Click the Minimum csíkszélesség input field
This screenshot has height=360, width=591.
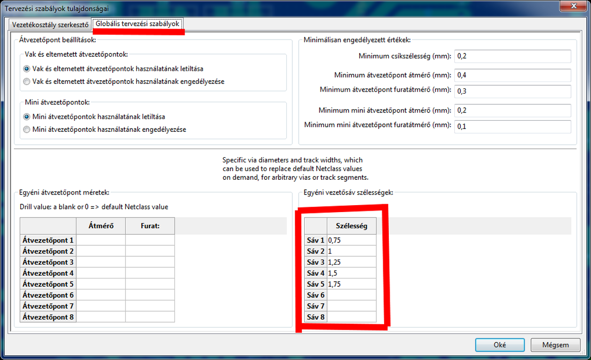click(513, 56)
